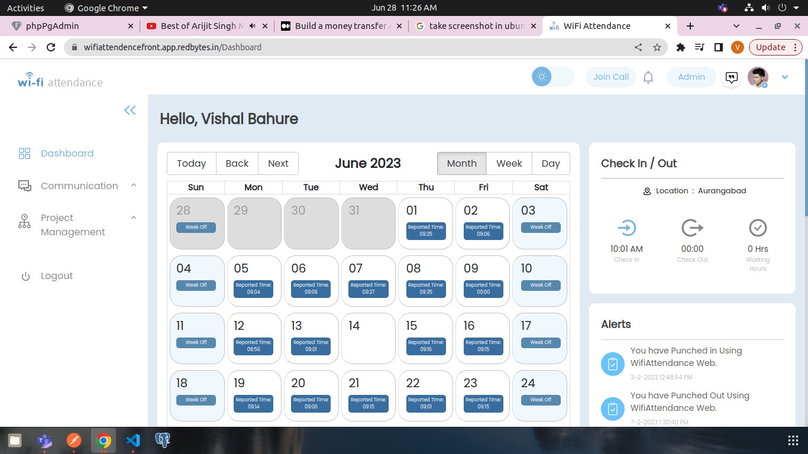Open the Dashboard sidebar item
The width and height of the screenshot is (808, 454).
(x=67, y=154)
